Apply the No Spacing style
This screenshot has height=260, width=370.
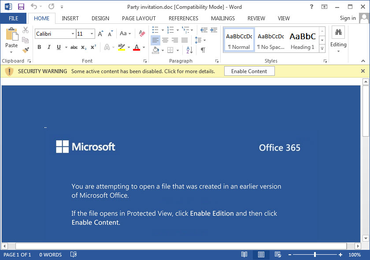pyautogui.click(x=271, y=41)
